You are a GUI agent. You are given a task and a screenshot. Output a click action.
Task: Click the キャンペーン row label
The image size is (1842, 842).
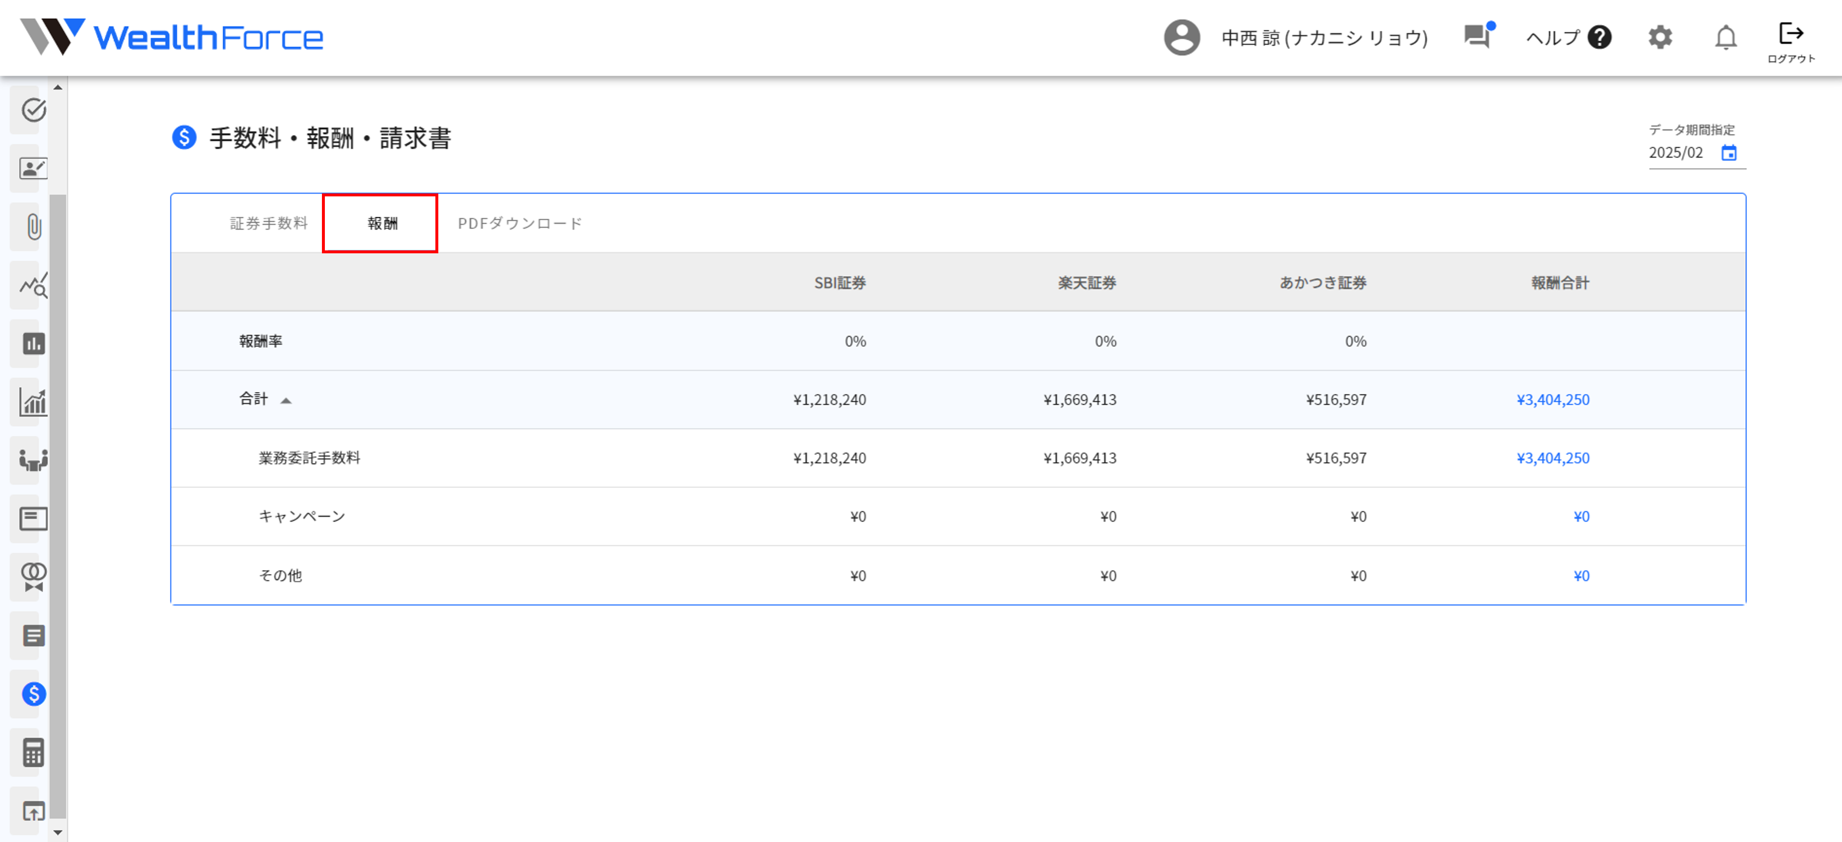point(302,517)
